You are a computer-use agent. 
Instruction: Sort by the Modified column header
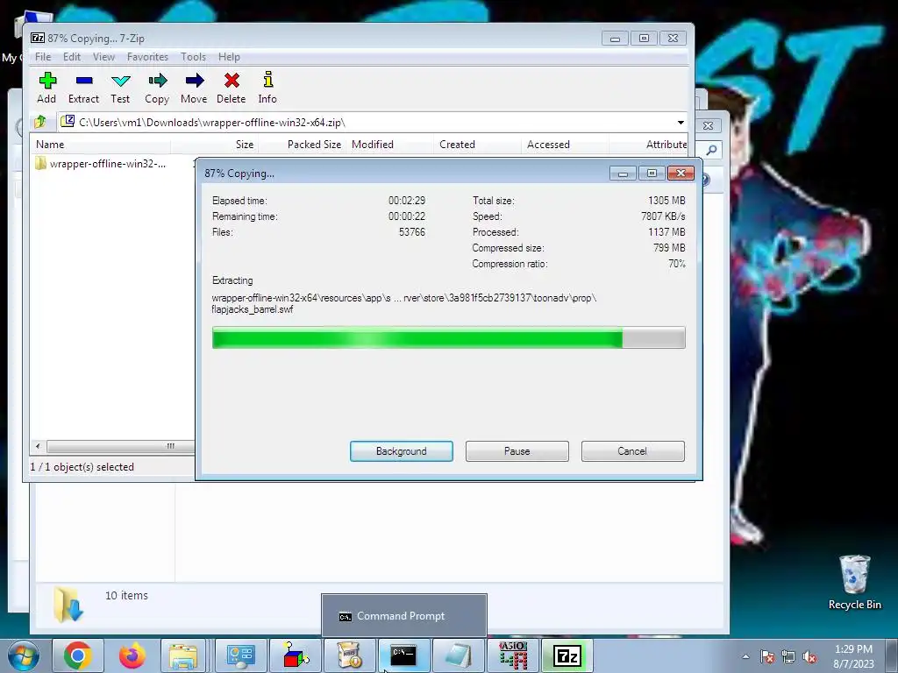[389, 145]
